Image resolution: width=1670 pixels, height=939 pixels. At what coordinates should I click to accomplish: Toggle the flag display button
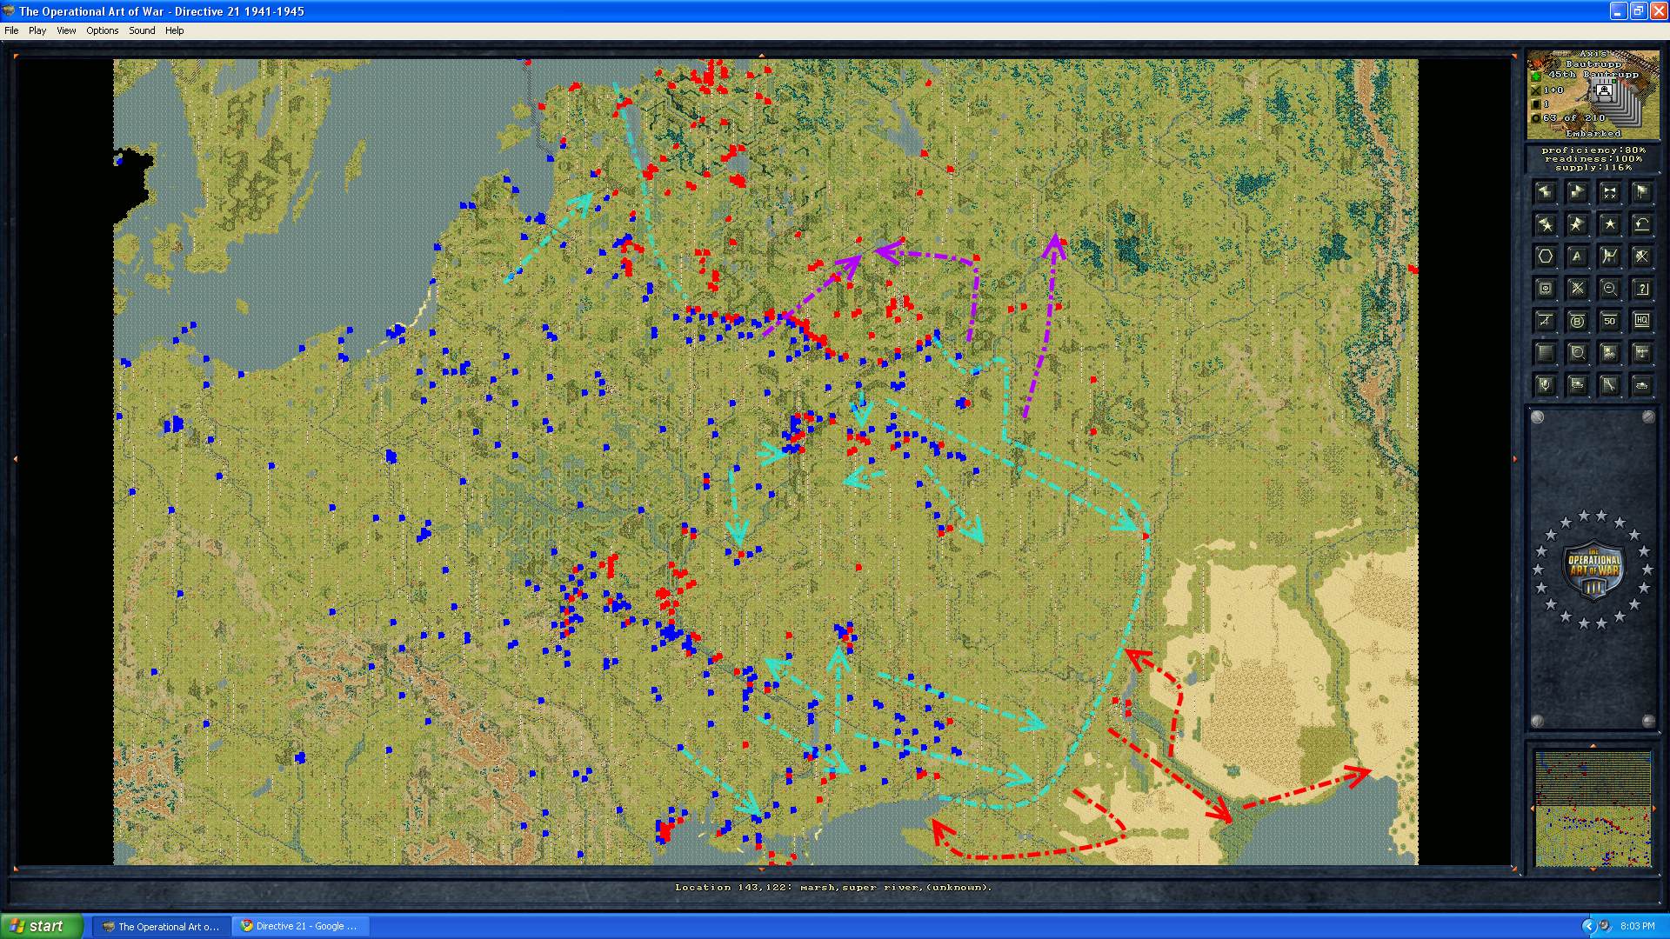click(x=1641, y=192)
